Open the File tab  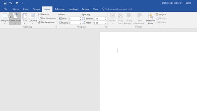pyautogui.click(x=5, y=9)
